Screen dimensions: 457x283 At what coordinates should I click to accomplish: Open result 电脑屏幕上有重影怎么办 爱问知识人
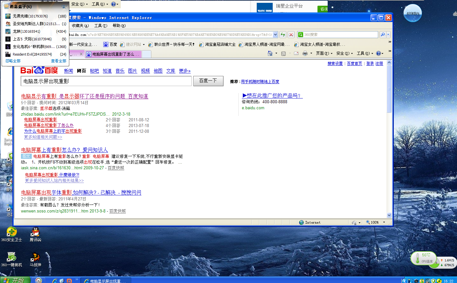point(65,150)
